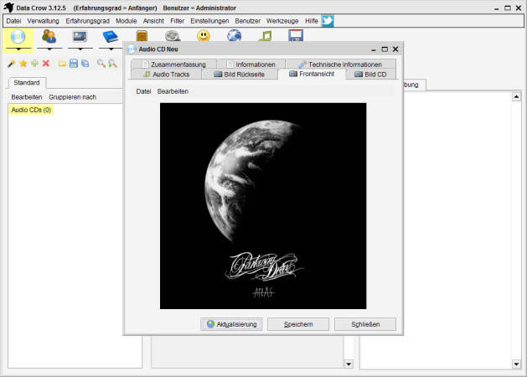
Task: Switch to the Bild Rückseite tab
Action: [242, 75]
